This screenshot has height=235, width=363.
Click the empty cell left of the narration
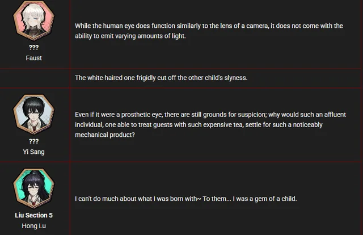click(33, 78)
